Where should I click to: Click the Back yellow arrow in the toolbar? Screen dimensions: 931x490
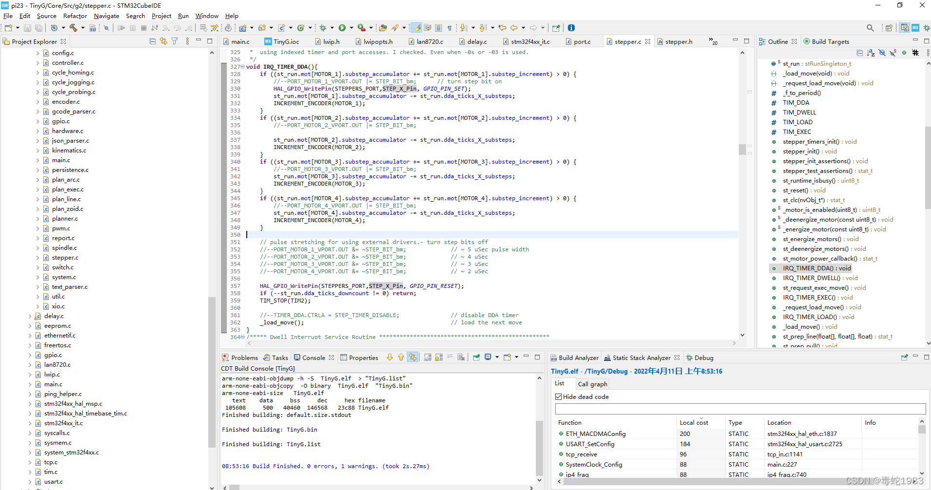pyautogui.click(x=514, y=28)
